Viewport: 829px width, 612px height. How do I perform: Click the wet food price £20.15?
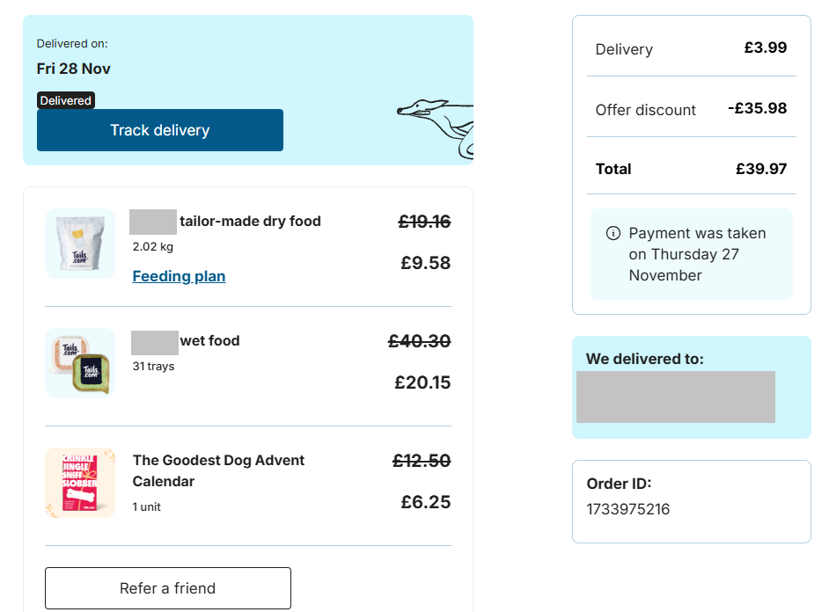tap(422, 382)
